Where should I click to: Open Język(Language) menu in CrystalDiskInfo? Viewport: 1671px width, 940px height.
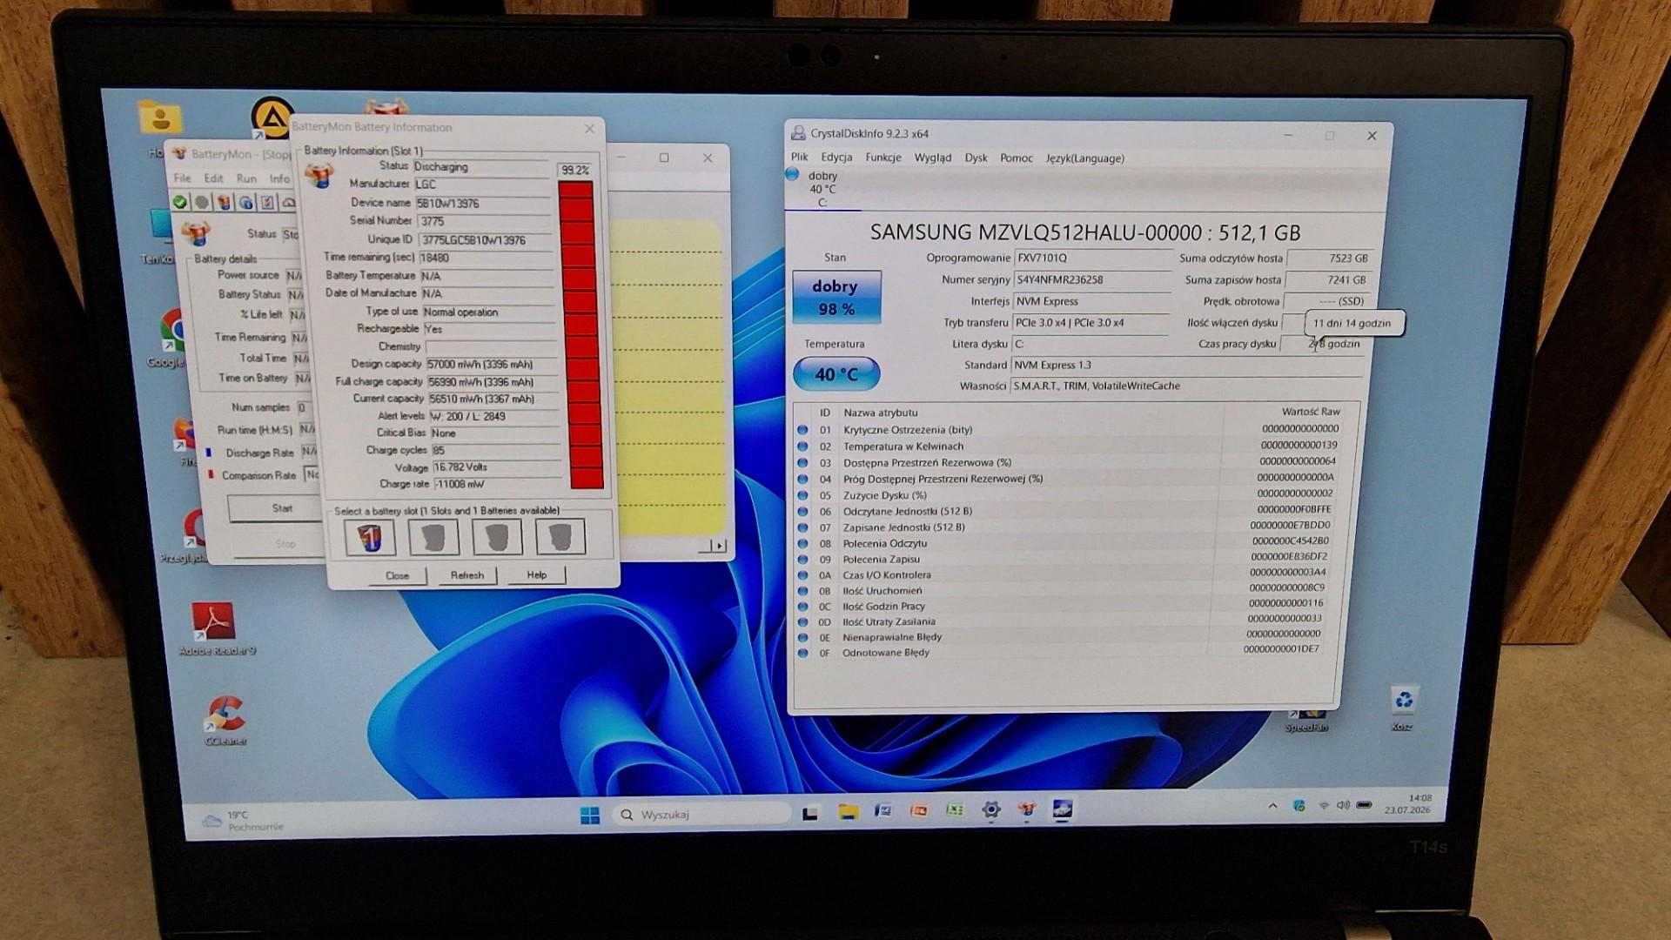click(1084, 158)
